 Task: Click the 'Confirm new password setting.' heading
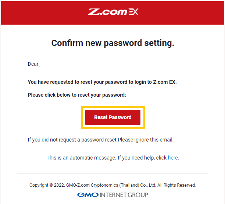(x=113, y=43)
